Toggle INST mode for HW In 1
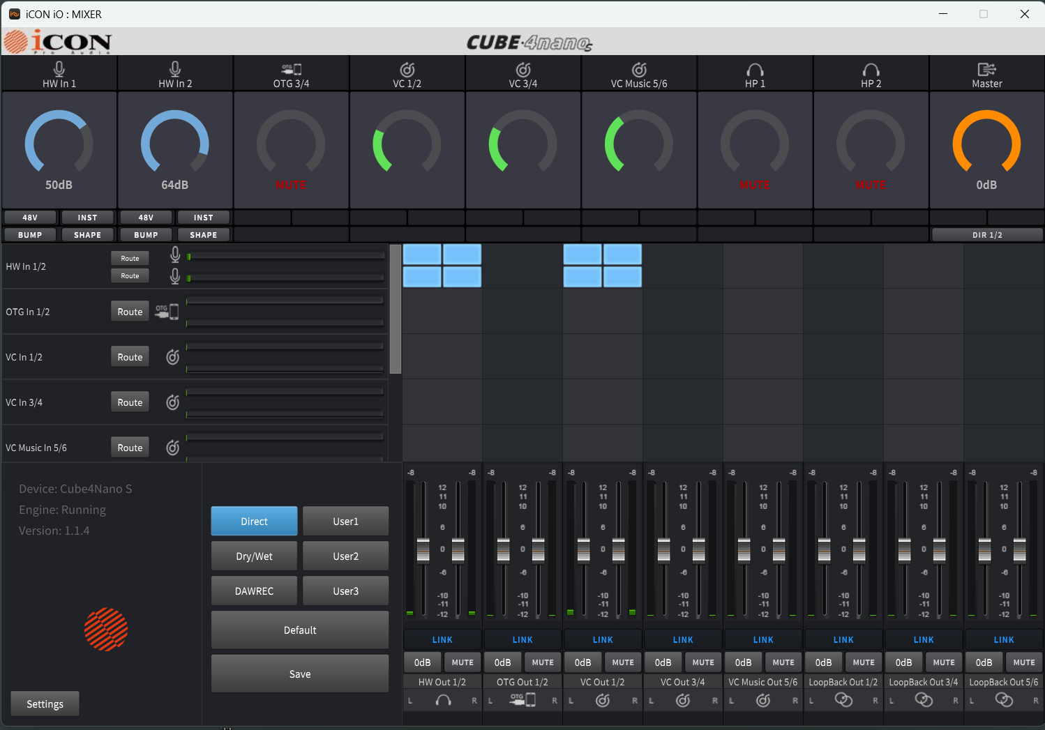 (x=87, y=218)
